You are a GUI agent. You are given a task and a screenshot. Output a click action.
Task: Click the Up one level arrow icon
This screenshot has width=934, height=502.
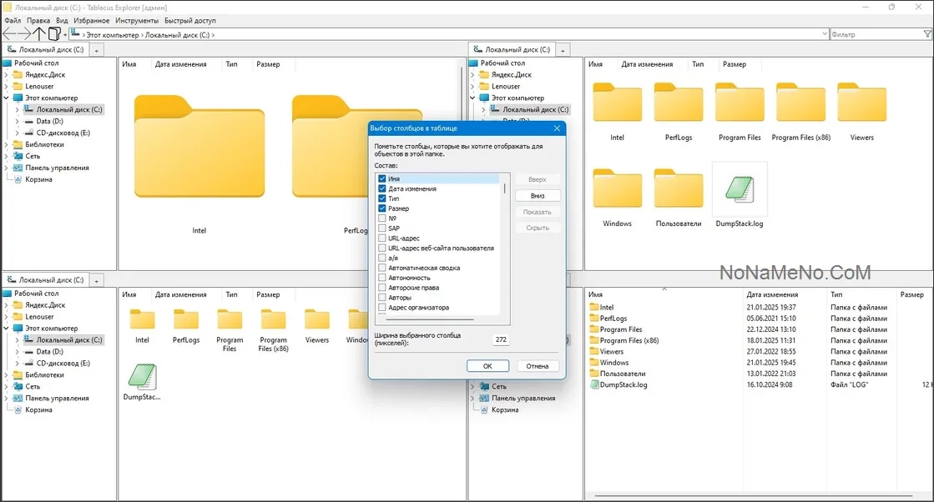click(x=39, y=34)
